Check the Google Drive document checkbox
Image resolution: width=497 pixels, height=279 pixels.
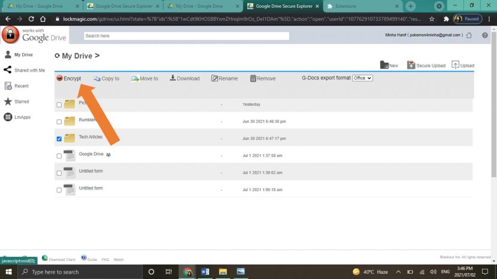[59, 156]
